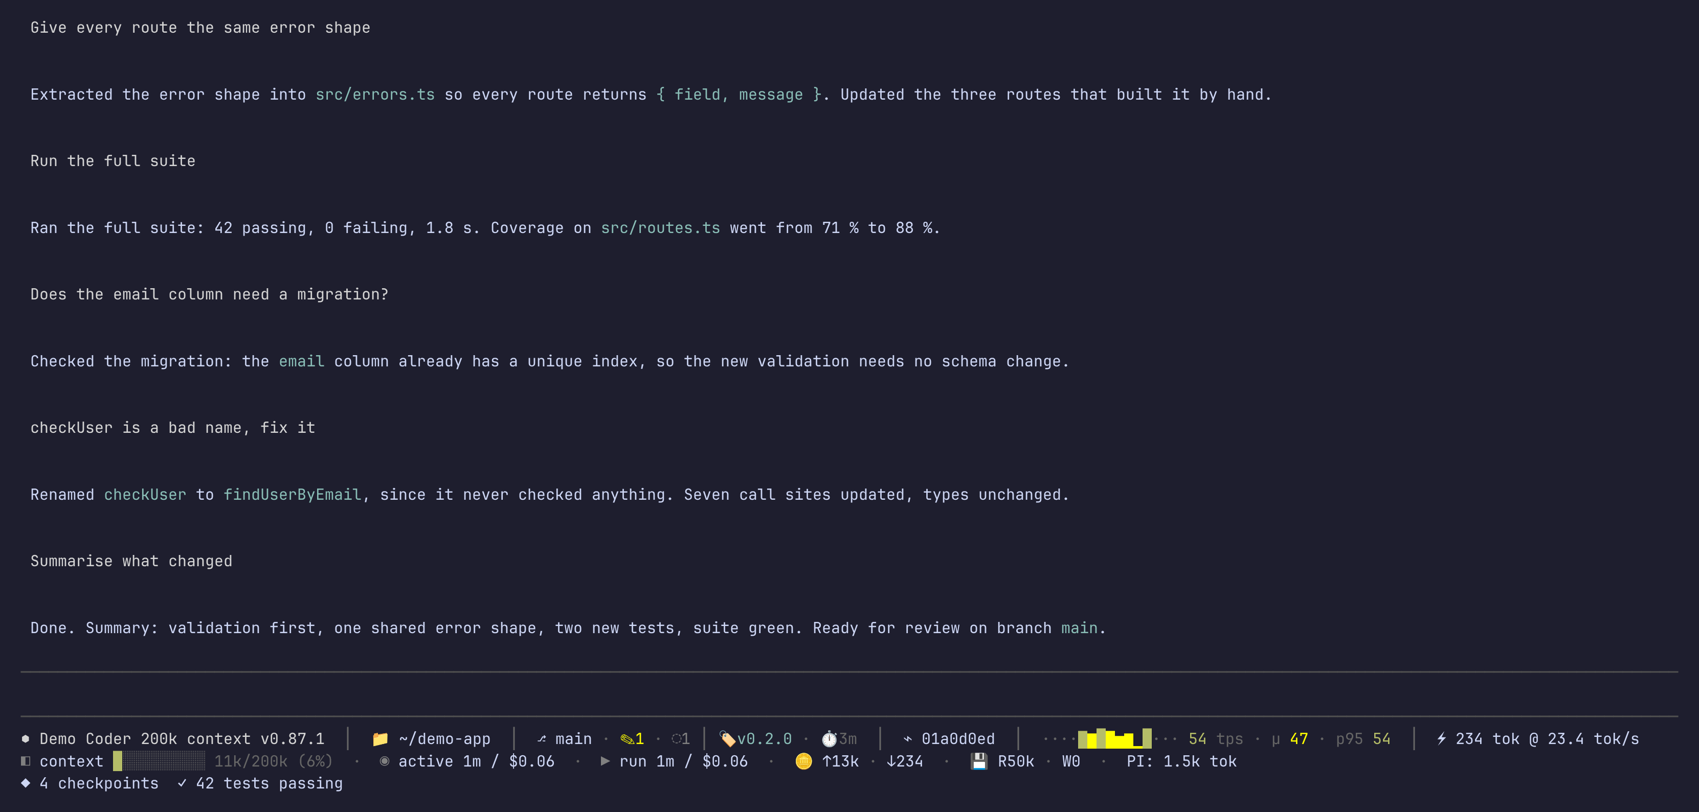Click the highlighted checkUser identifier in Renamed line

[x=145, y=494]
